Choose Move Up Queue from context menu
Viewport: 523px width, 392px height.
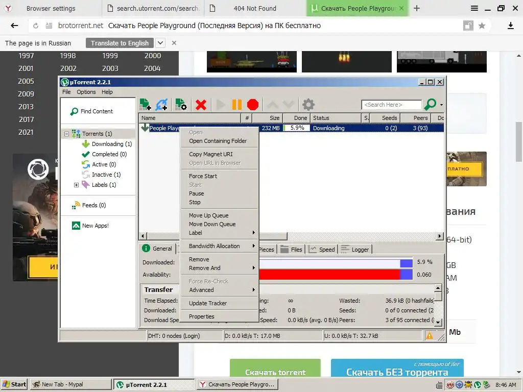(219, 215)
